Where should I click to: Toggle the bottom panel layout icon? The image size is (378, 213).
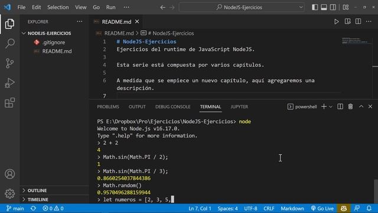[324, 7]
